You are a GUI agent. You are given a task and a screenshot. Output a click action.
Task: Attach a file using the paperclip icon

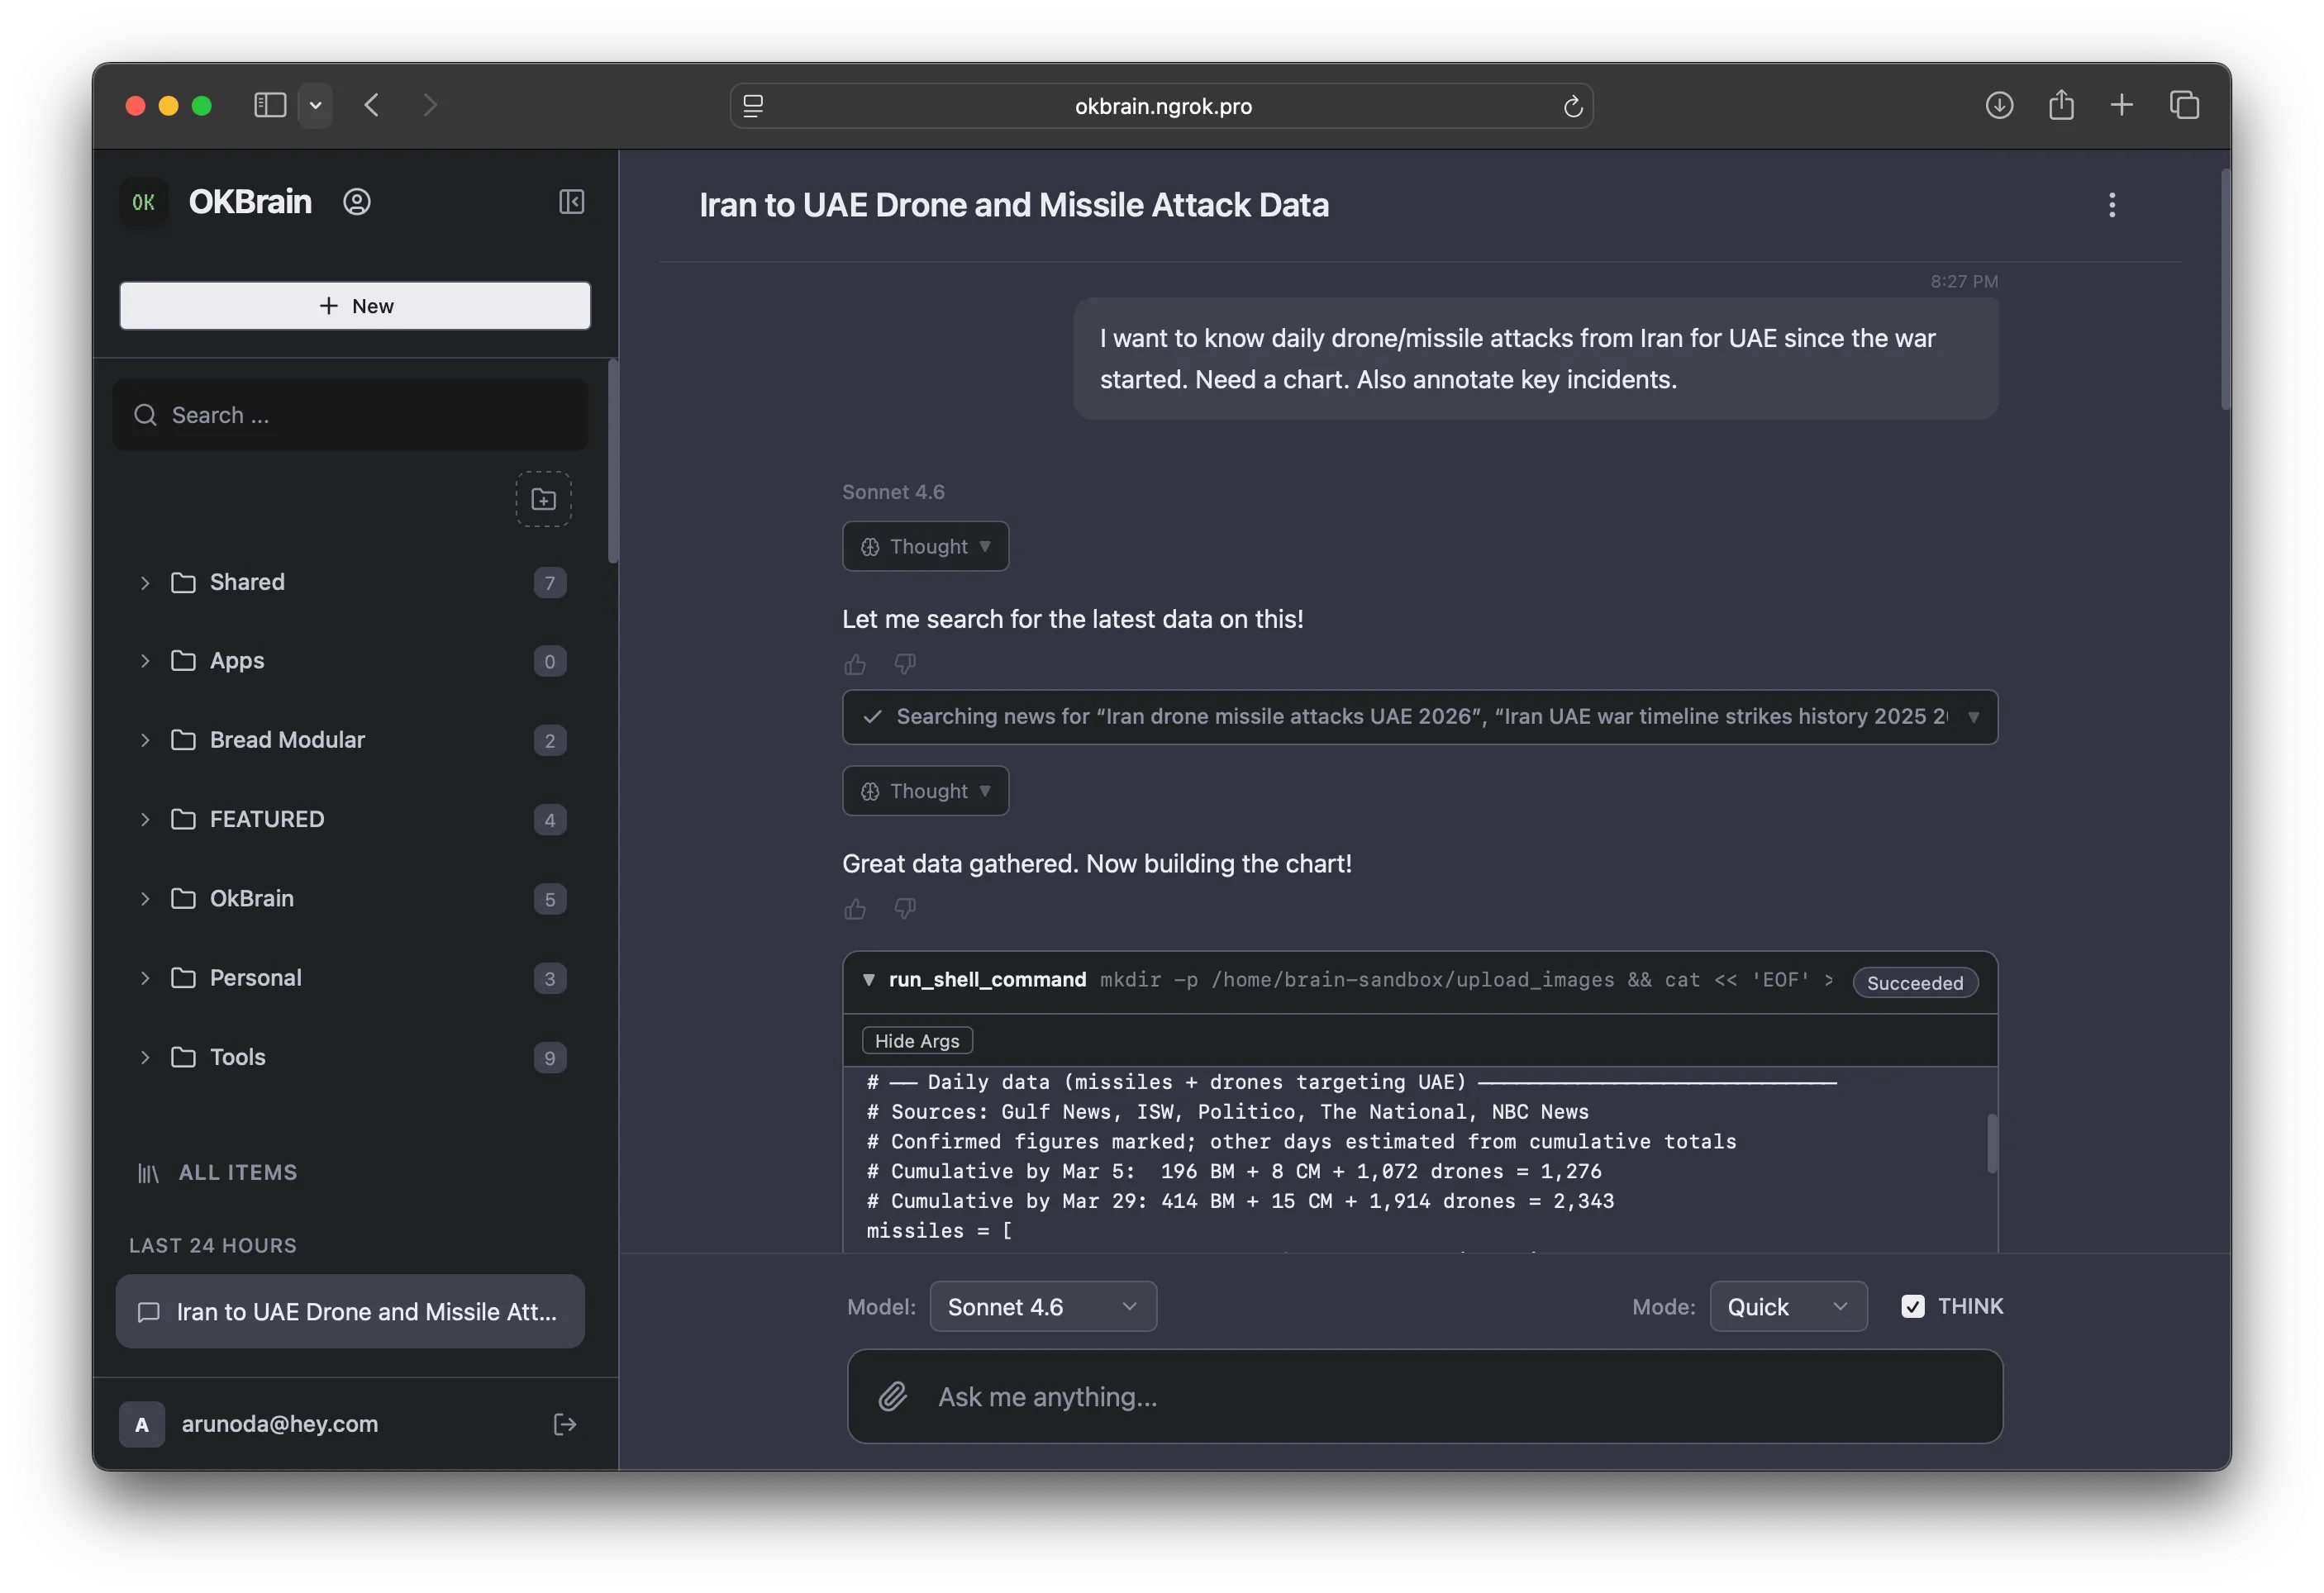pos(893,1397)
